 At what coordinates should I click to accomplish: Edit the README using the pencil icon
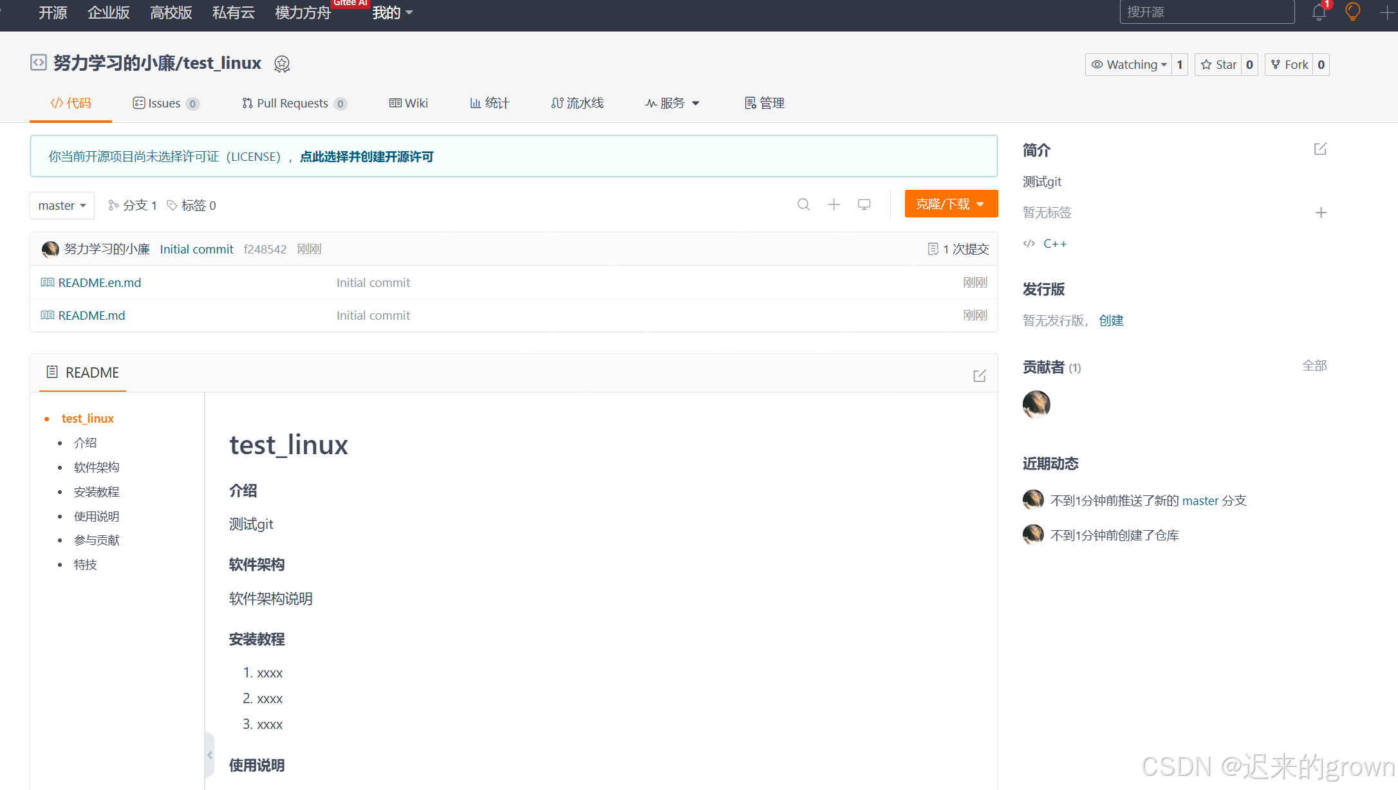click(x=979, y=375)
